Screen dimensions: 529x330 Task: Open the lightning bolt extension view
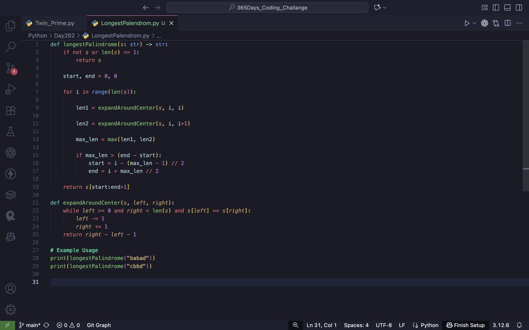tap(11, 174)
